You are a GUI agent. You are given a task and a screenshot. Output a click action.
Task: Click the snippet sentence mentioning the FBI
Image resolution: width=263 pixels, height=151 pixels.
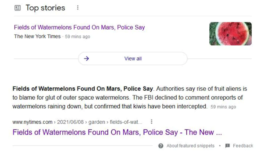pos(127,102)
